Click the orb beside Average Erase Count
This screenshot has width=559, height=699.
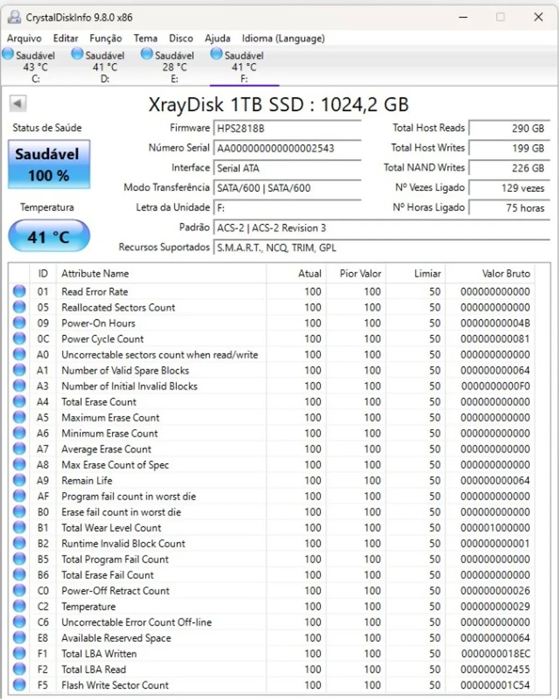click(x=20, y=449)
